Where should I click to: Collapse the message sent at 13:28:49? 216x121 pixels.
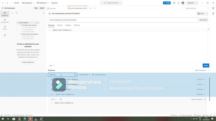(x=205, y=94)
